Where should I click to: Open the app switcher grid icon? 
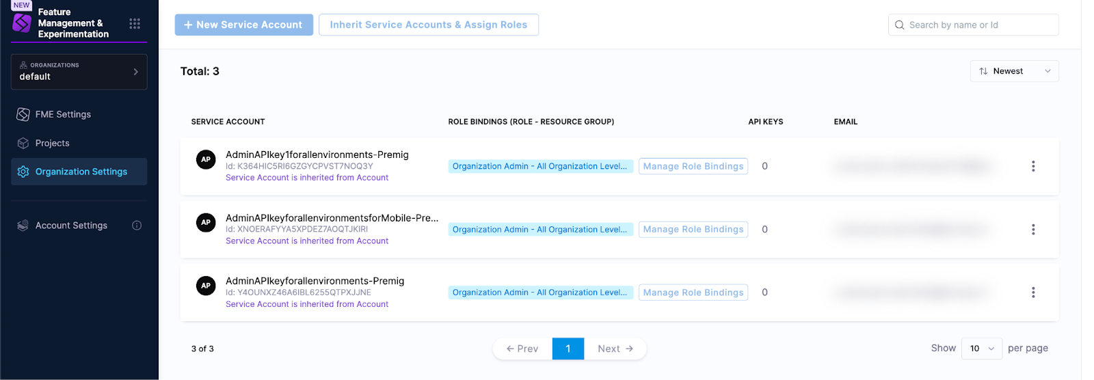pos(135,24)
